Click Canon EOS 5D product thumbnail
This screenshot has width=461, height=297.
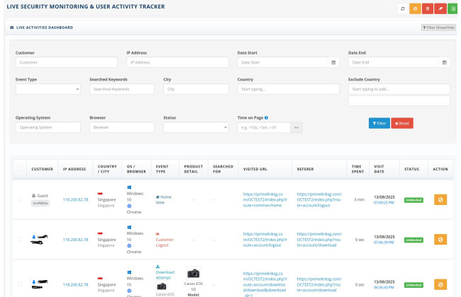tap(194, 274)
